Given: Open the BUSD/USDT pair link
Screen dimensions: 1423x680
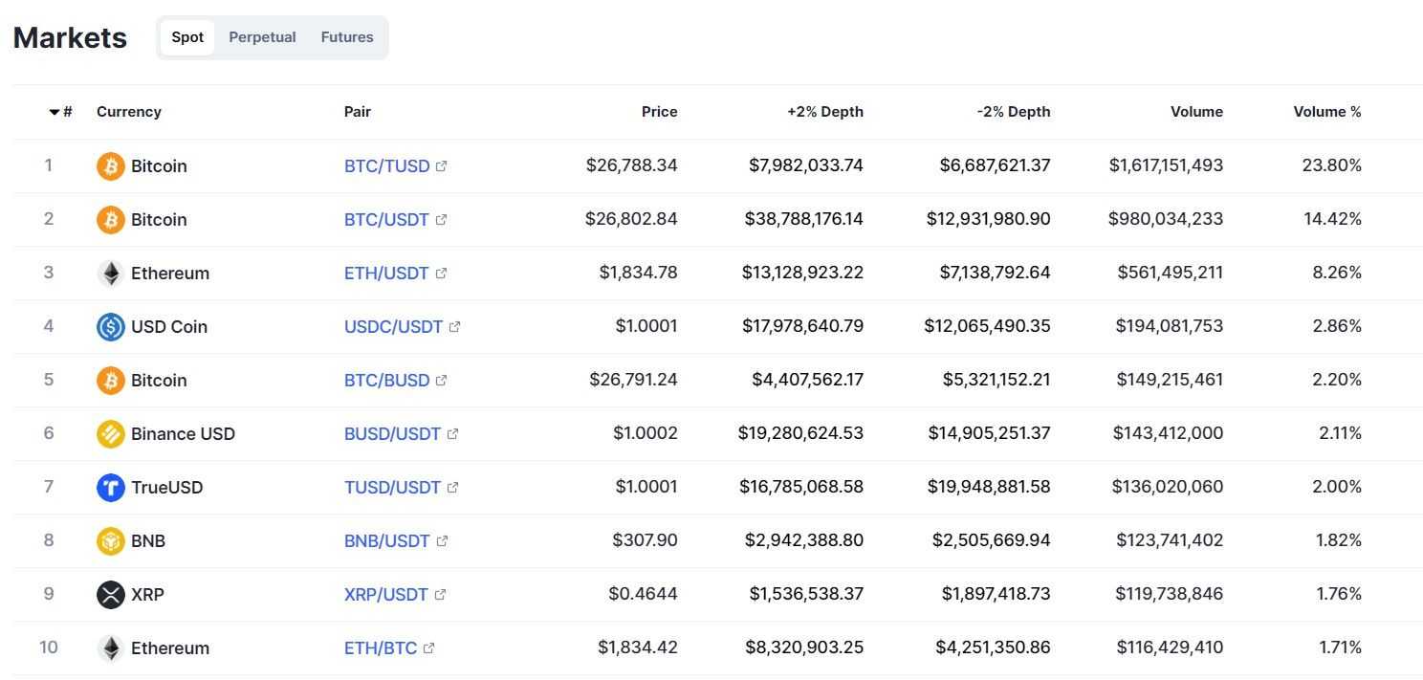Looking at the screenshot, I should click(x=392, y=433).
